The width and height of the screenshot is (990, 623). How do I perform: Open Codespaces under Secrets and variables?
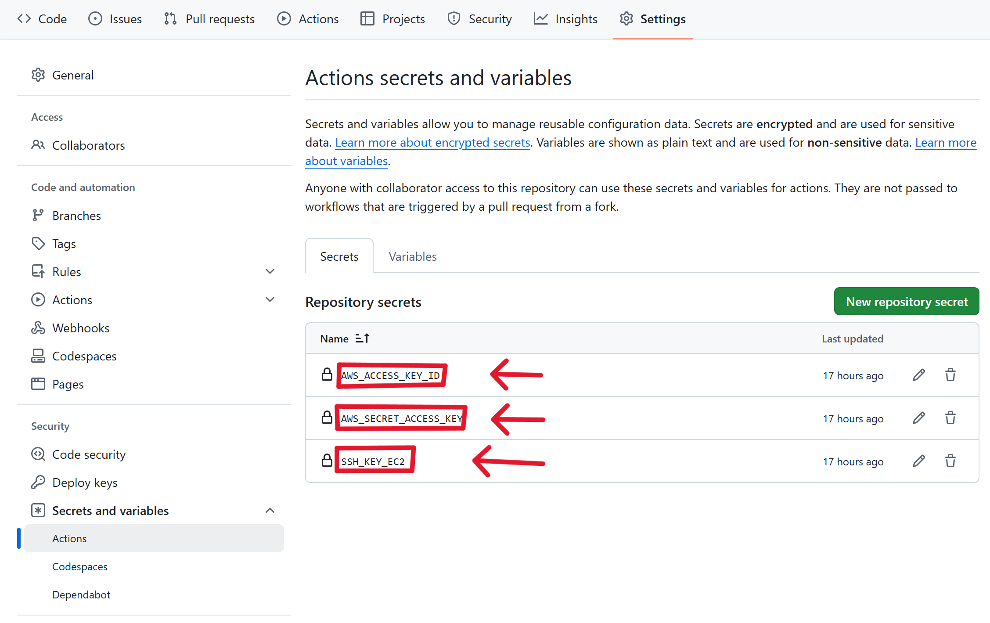click(79, 566)
